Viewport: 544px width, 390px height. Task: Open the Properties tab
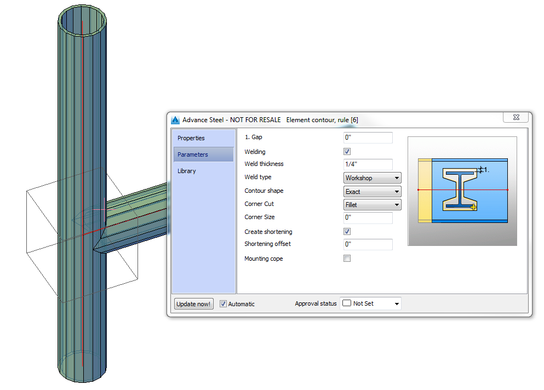204,138
